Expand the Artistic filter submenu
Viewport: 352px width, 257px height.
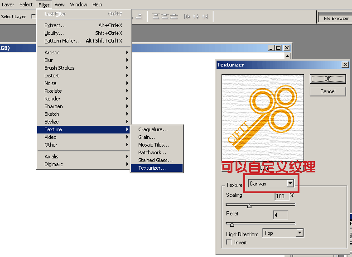[84, 52]
